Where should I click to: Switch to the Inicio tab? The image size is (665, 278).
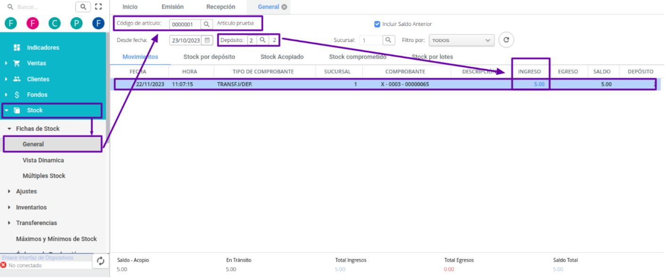click(130, 7)
